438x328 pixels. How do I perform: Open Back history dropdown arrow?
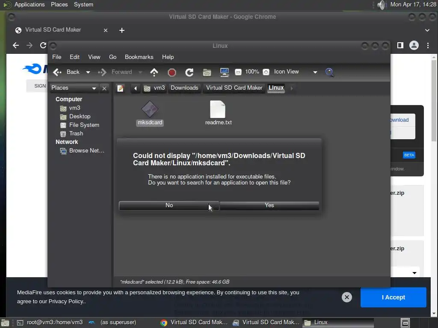(88, 72)
